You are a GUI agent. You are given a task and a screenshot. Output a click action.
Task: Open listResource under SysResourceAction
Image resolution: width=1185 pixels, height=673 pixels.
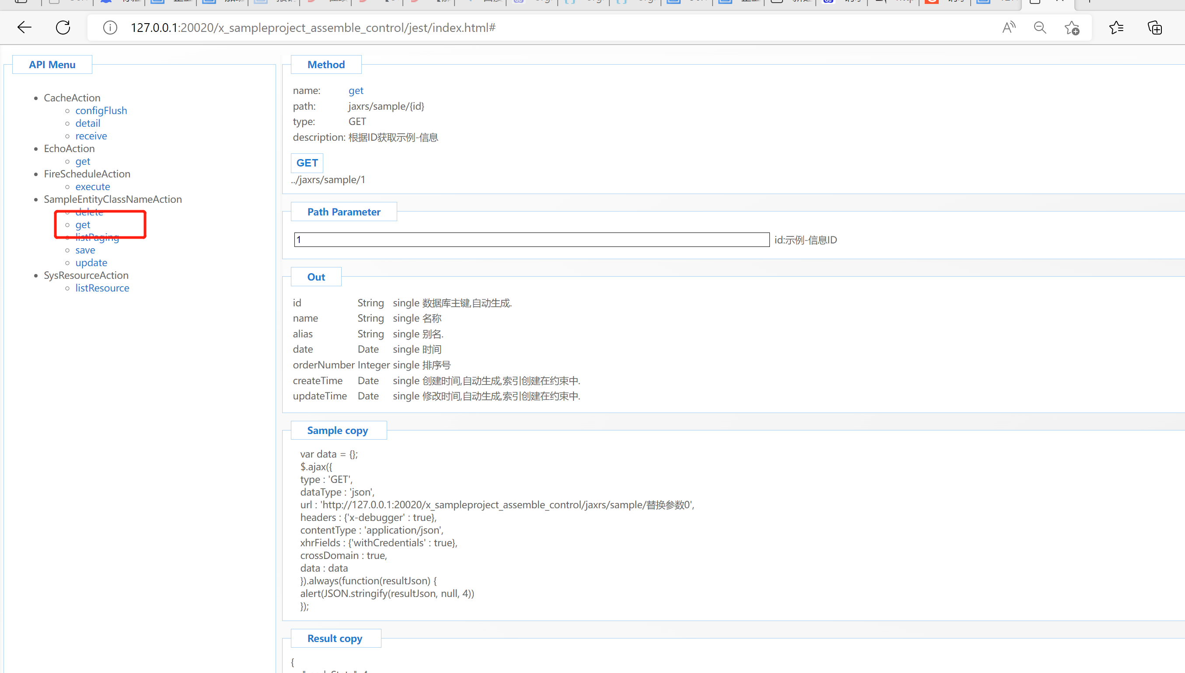pos(102,288)
